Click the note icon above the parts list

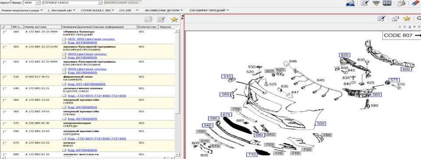click(161, 19)
